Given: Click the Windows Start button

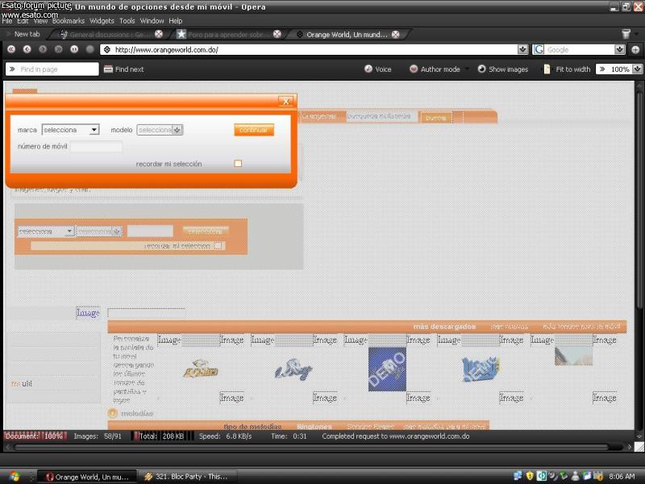Looking at the screenshot, I should (13, 477).
